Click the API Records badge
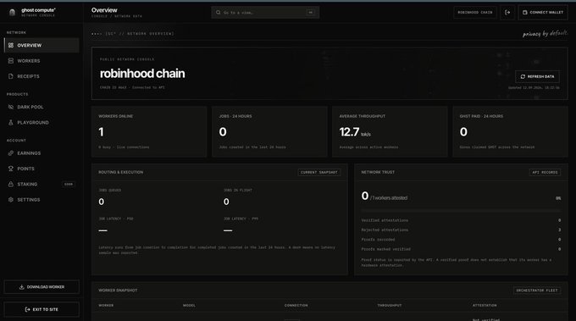Image resolution: width=576 pixels, height=321 pixels. (x=545, y=172)
